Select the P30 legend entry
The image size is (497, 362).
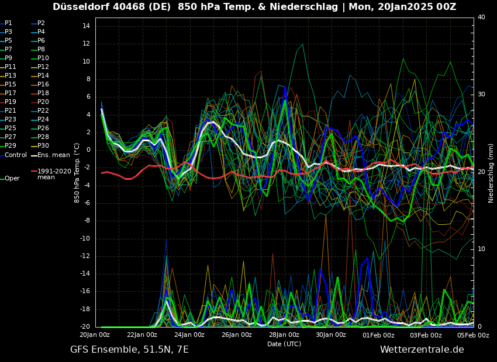pos(43,146)
